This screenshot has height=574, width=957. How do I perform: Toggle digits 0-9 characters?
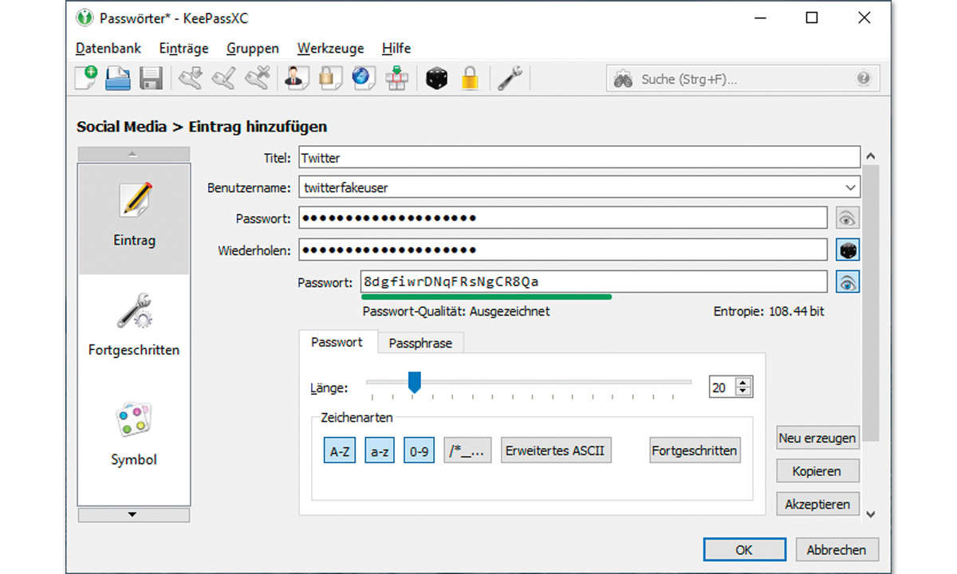(x=419, y=451)
